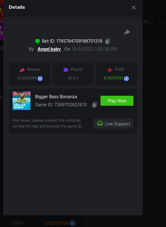Open Live Support chat
The height and width of the screenshot is (227, 166).
point(113,124)
